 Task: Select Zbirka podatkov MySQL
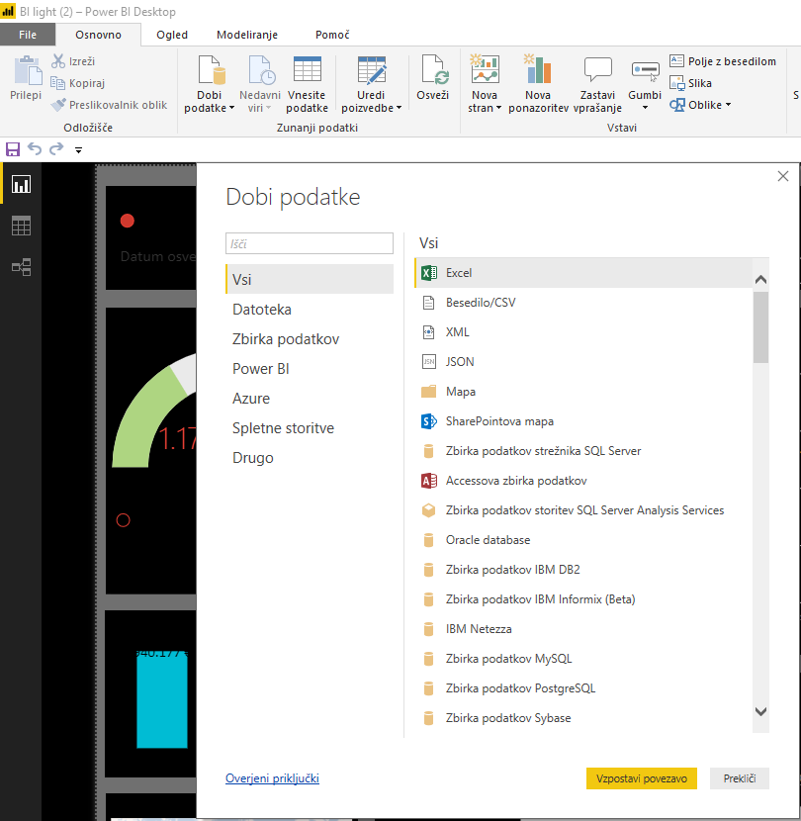coord(583,659)
